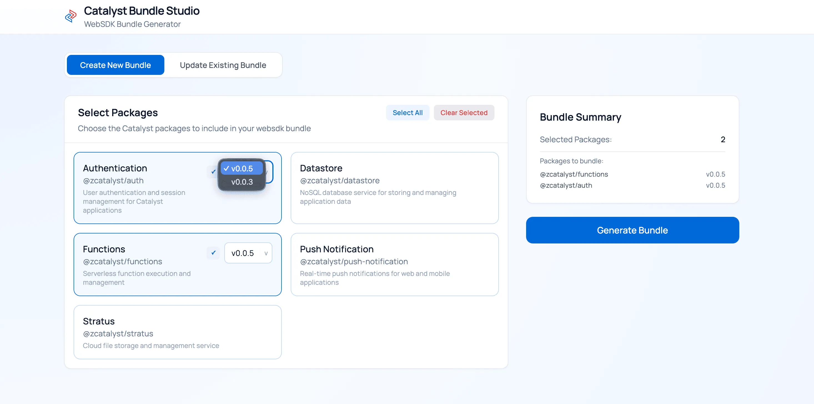Click the Catalyst logo icon
The height and width of the screenshot is (404, 814).
pyautogui.click(x=71, y=16)
